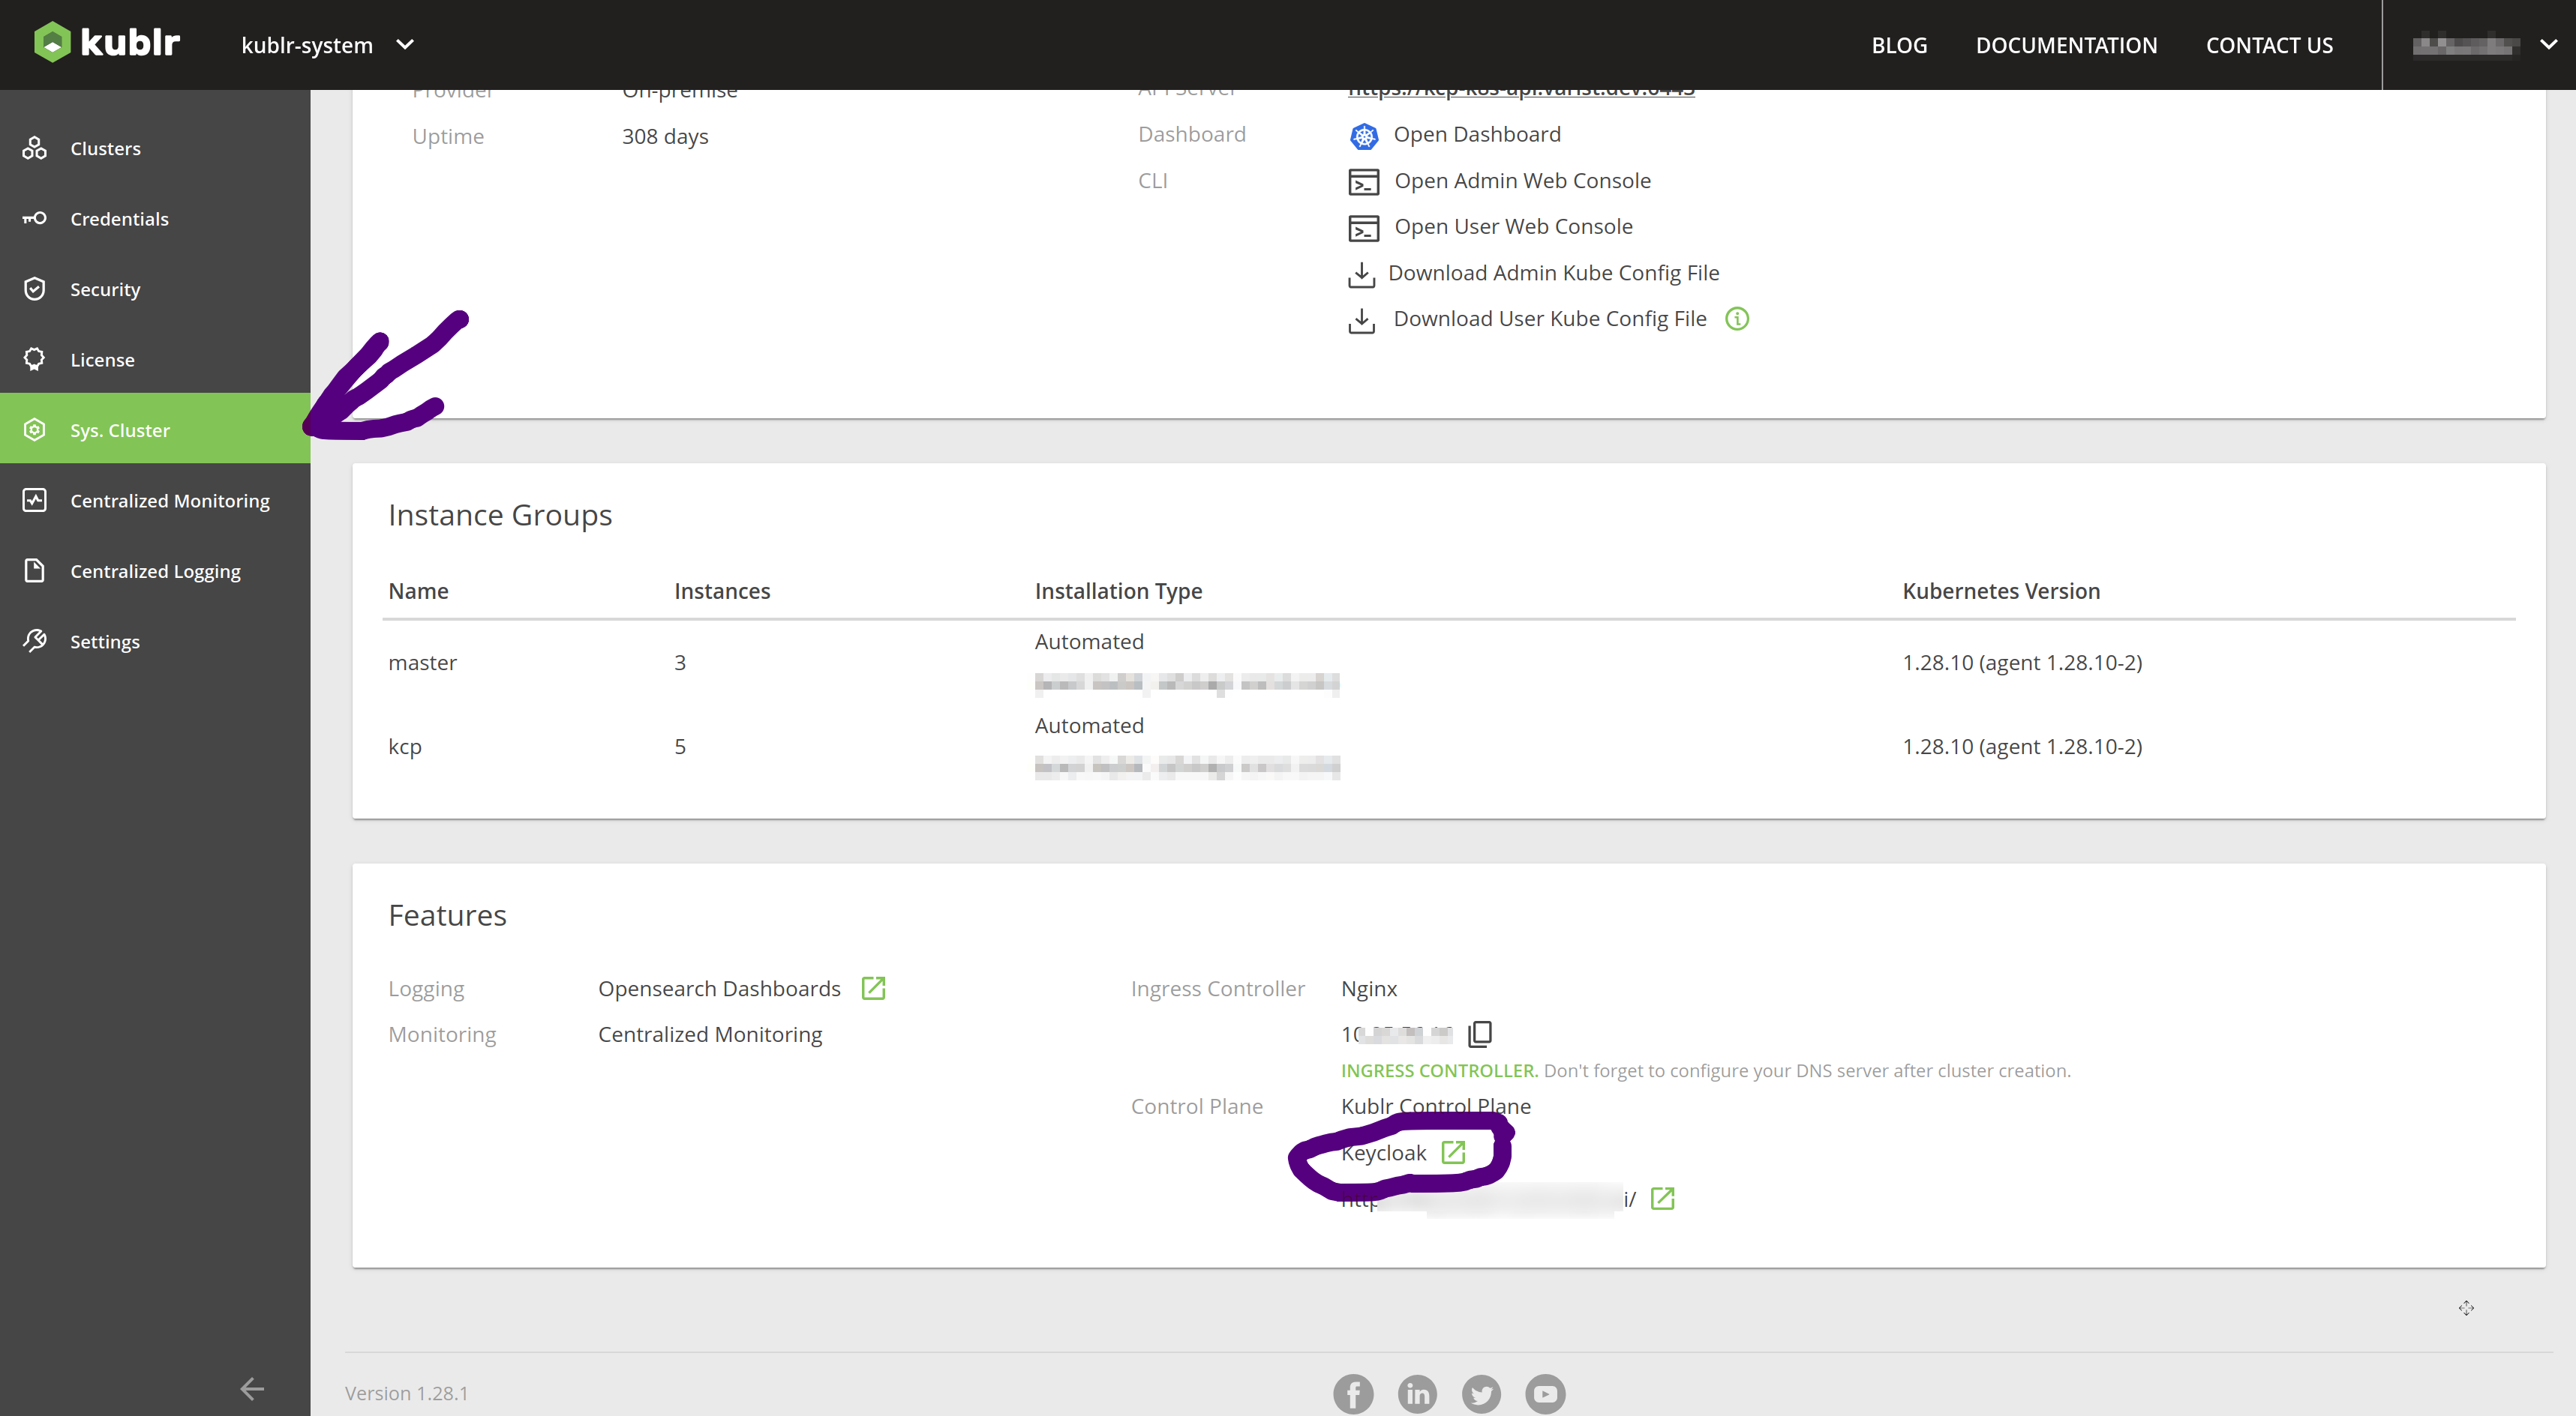Open the LinkedIn social icon

point(1416,1393)
